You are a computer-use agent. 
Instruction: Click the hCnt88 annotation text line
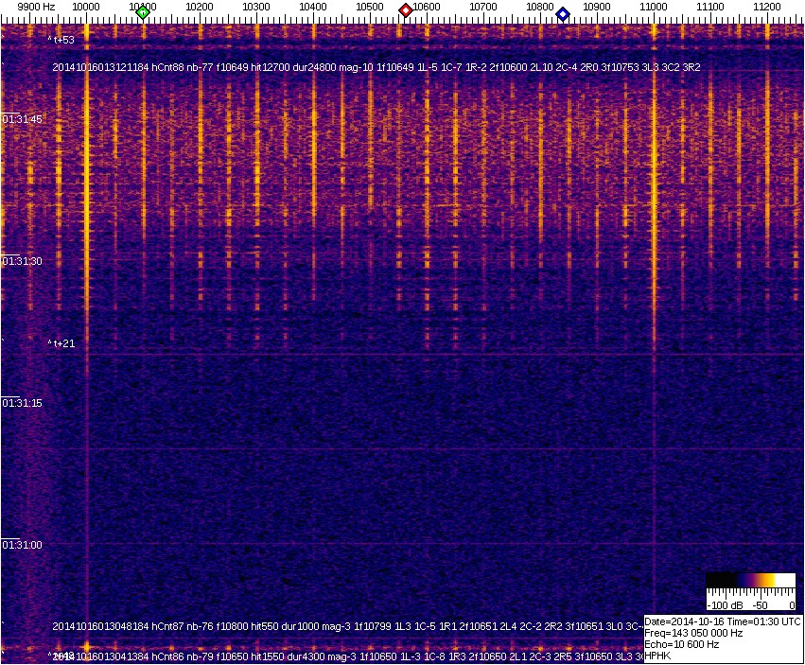(x=376, y=68)
